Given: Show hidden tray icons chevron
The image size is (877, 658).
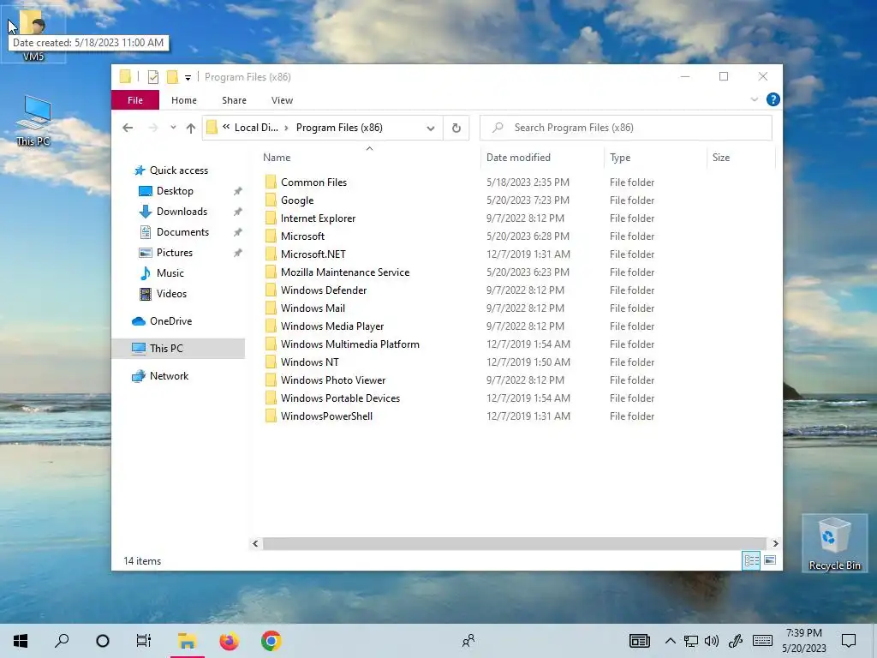Looking at the screenshot, I should pos(670,641).
